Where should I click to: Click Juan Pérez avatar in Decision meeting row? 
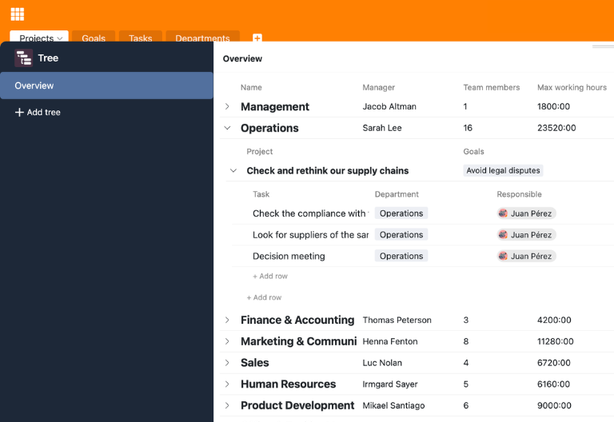coord(503,256)
